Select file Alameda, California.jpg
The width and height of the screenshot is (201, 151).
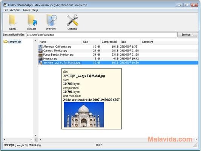(x=57, y=47)
